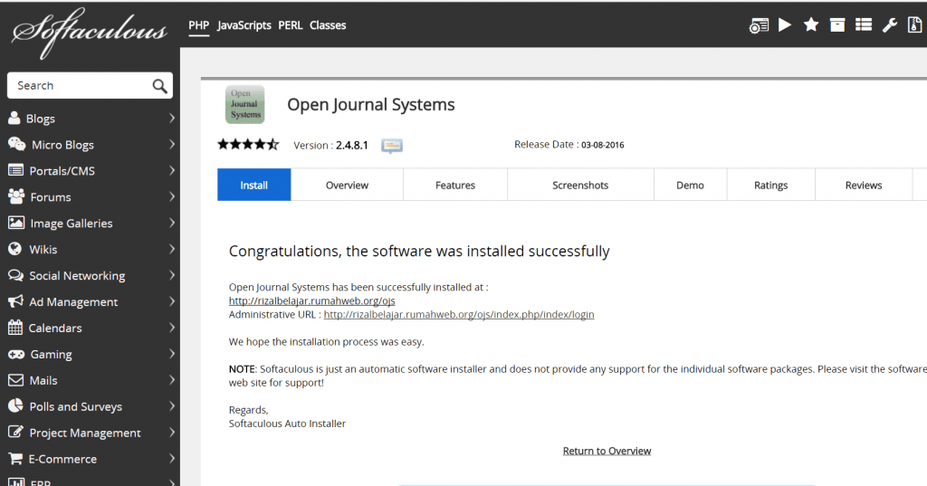Expand the Image Galleries chevron
This screenshot has width=927, height=486.
coord(171,223)
